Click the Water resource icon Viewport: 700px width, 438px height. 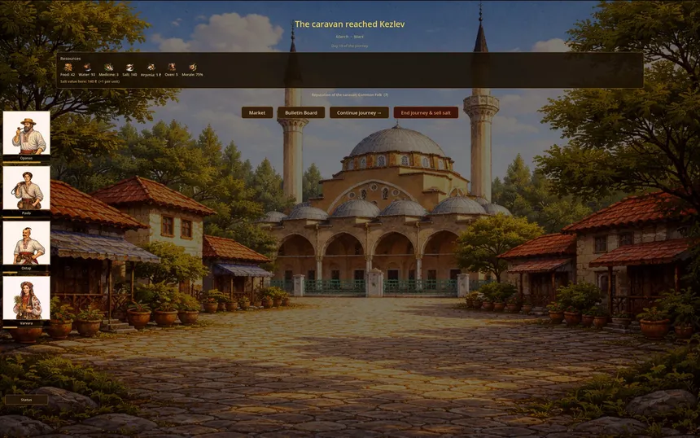[86, 68]
